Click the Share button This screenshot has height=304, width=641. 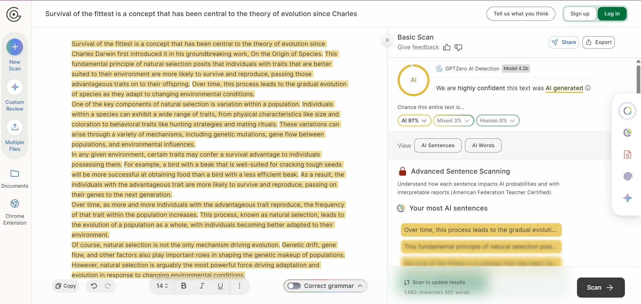tap(564, 42)
